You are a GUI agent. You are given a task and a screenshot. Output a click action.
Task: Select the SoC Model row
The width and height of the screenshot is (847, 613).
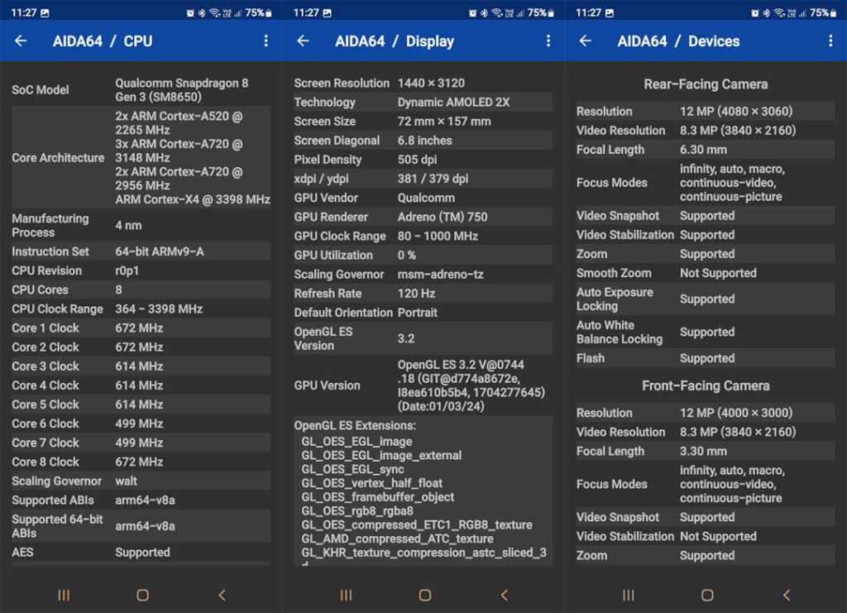coord(141,89)
